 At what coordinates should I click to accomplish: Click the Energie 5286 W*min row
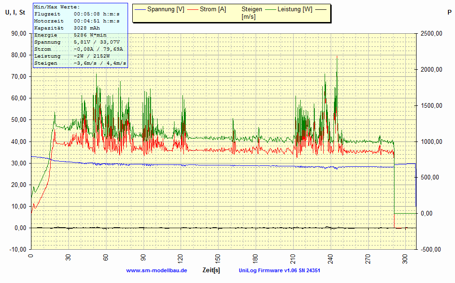[x=70, y=35]
